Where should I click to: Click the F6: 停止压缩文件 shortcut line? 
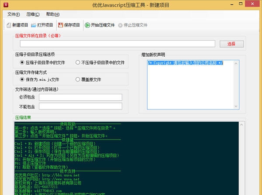pyautogui.click(x=30, y=163)
